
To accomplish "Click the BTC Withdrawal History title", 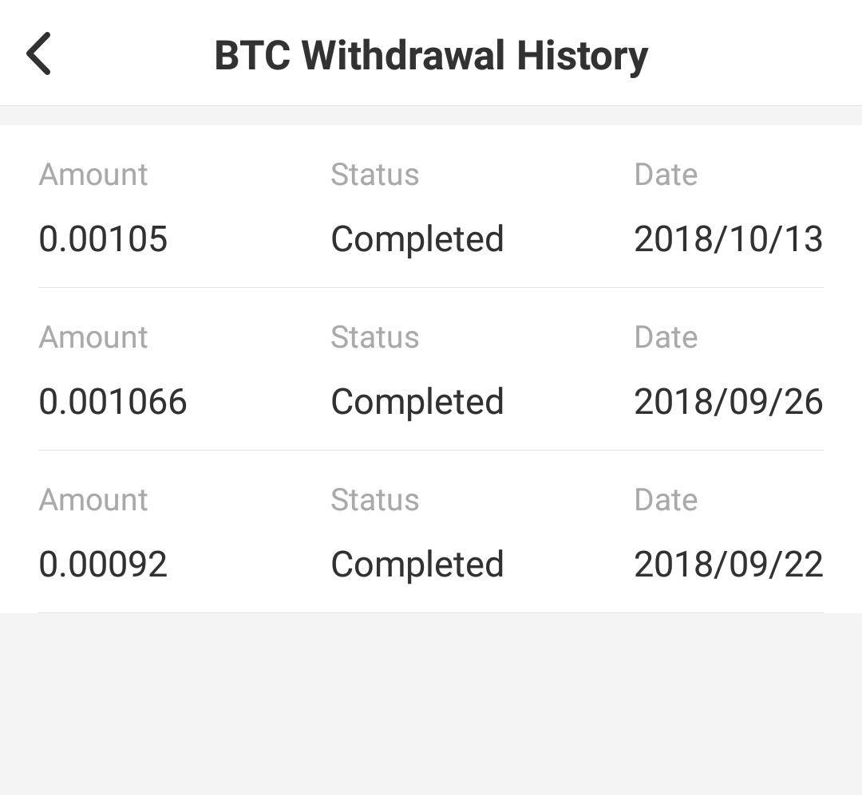I will point(431,56).
